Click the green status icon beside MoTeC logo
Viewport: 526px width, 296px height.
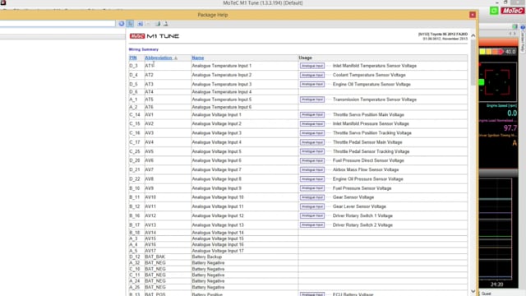[x=494, y=11]
